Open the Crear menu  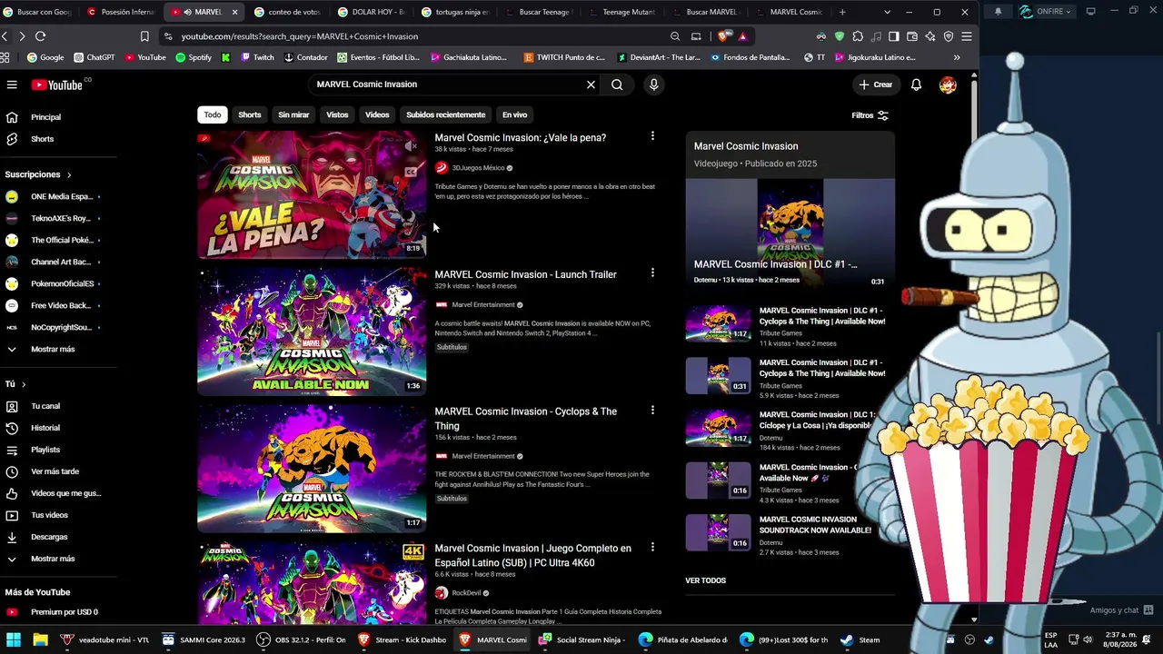(x=876, y=84)
